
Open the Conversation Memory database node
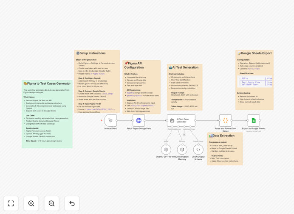click(182, 150)
